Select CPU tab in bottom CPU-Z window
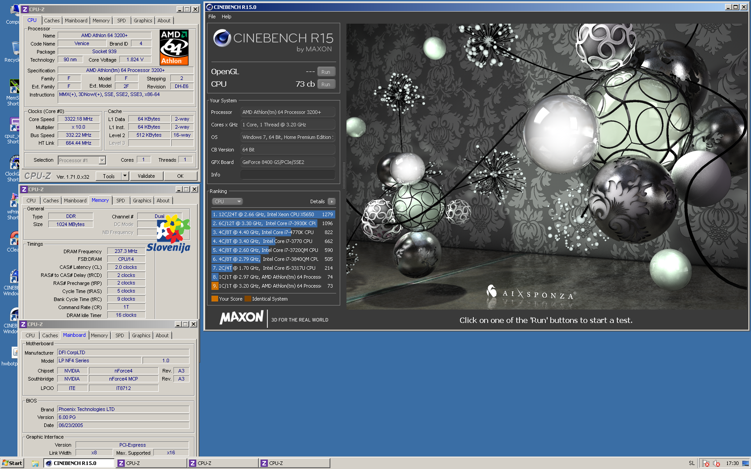This screenshot has width=751, height=469. point(30,335)
